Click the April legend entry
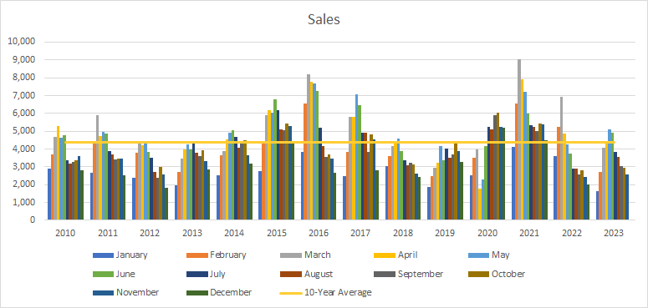648x308 pixels. click(x=396, y=255)
